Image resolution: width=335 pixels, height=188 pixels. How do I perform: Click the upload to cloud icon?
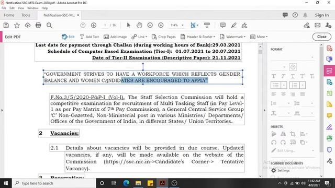click(28, 26)
